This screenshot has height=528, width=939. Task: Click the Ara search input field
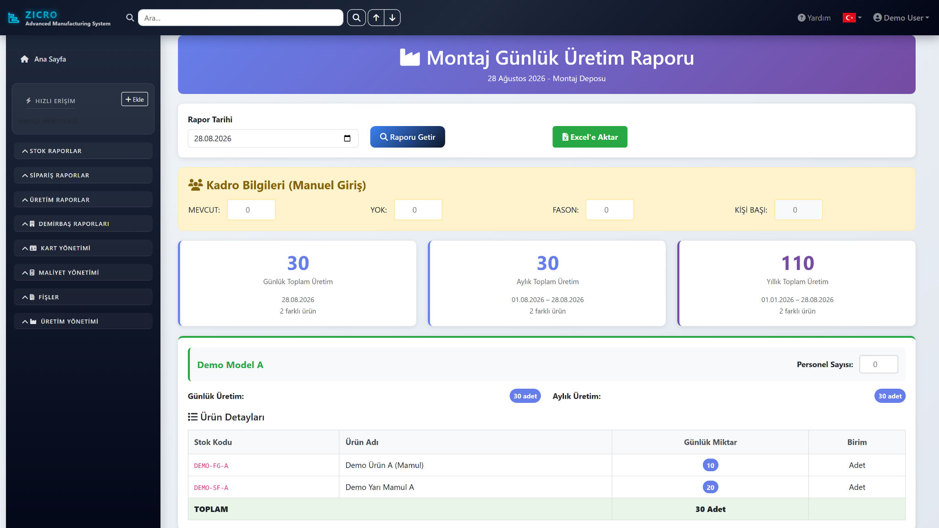(240, 18)
